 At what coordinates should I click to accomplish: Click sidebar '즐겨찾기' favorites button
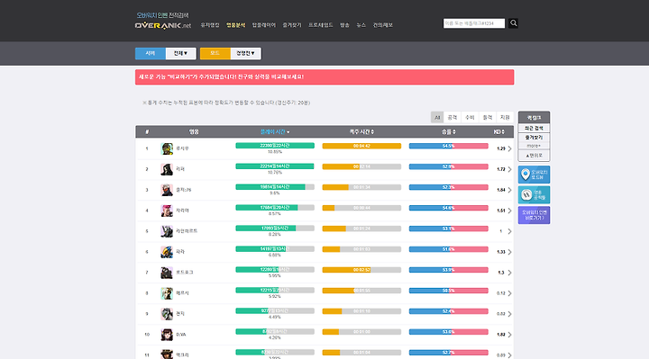(534, 138)
